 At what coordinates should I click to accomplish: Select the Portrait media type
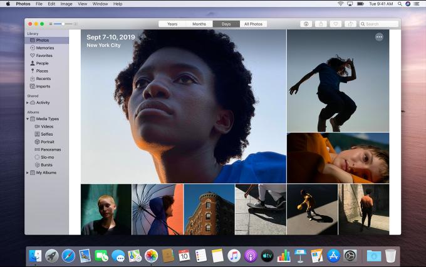(46, 142)
